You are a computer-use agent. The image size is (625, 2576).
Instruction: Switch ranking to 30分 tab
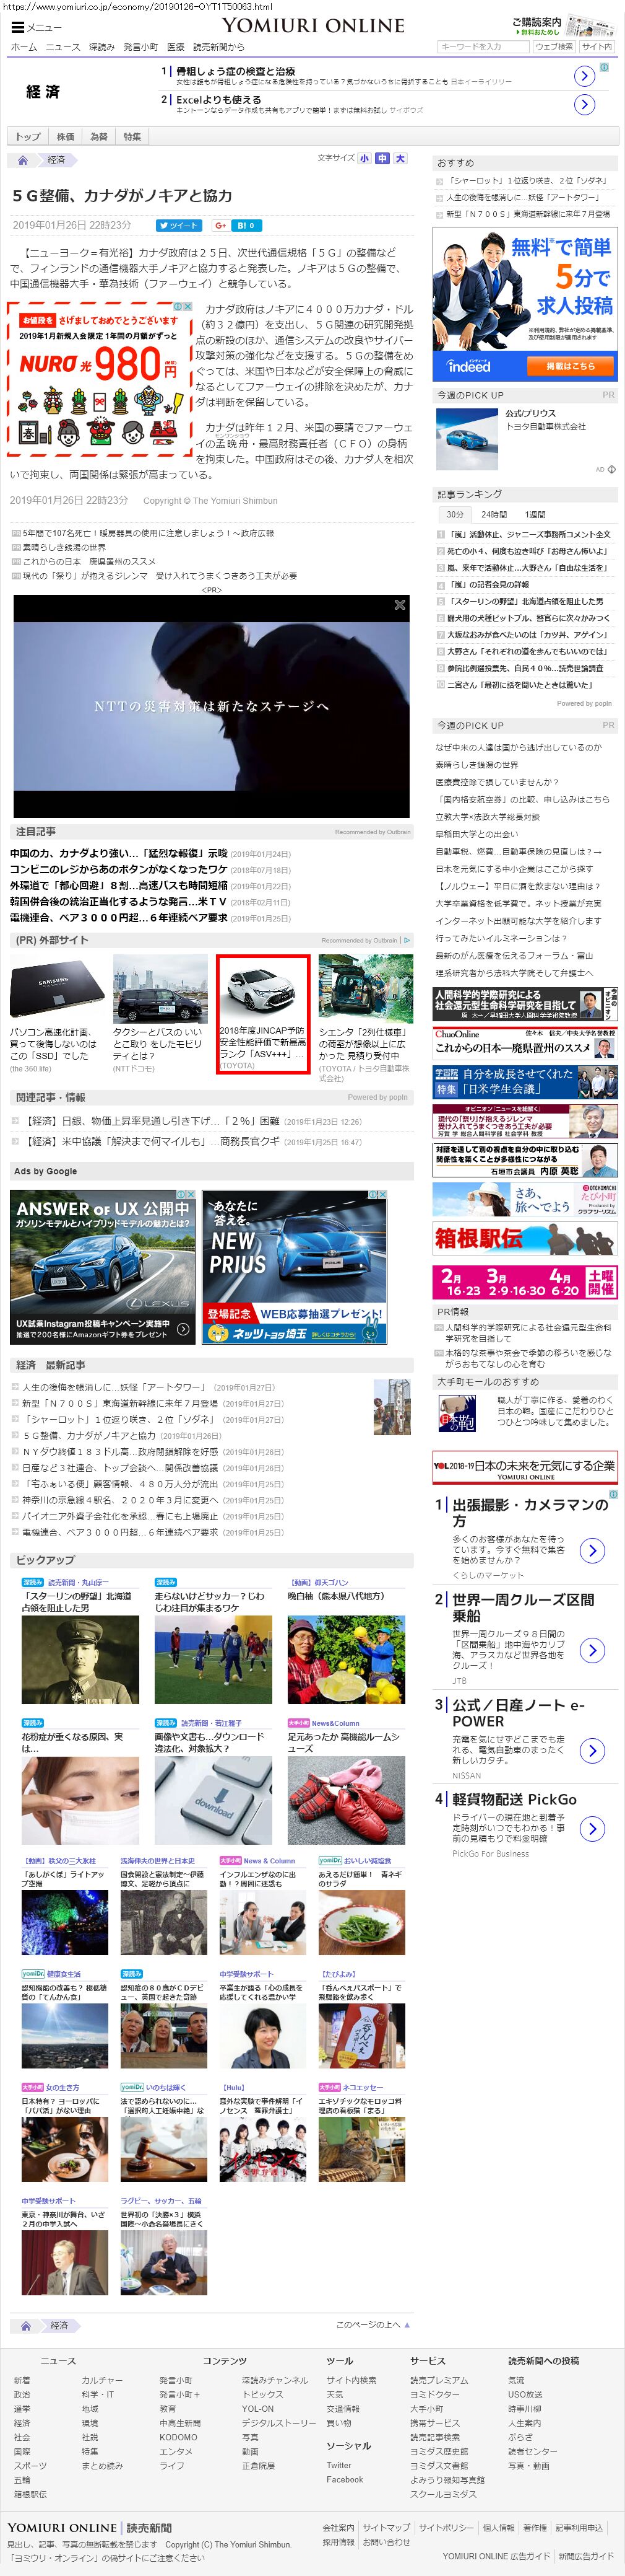pyautogui.click(x=455, y=514)
